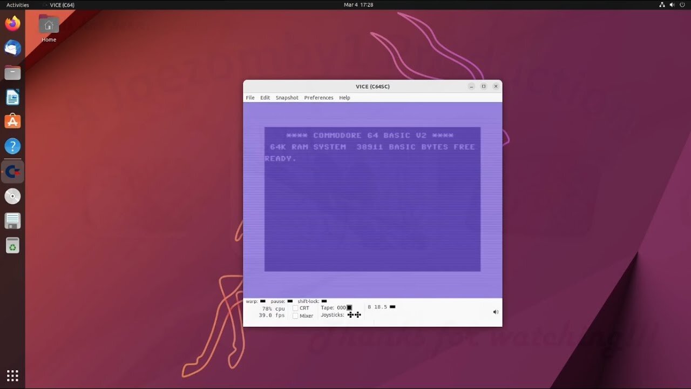
Task: Click the 38911 BASIC BYTES FREE text
Action: click(x=416, y=146)
